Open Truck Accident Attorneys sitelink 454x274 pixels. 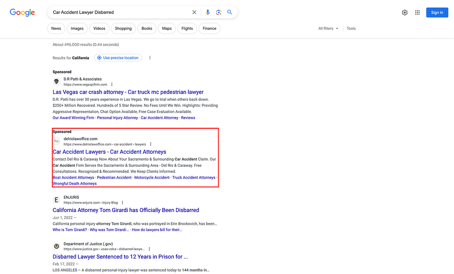pyautogui.click(x=194, y=178)
